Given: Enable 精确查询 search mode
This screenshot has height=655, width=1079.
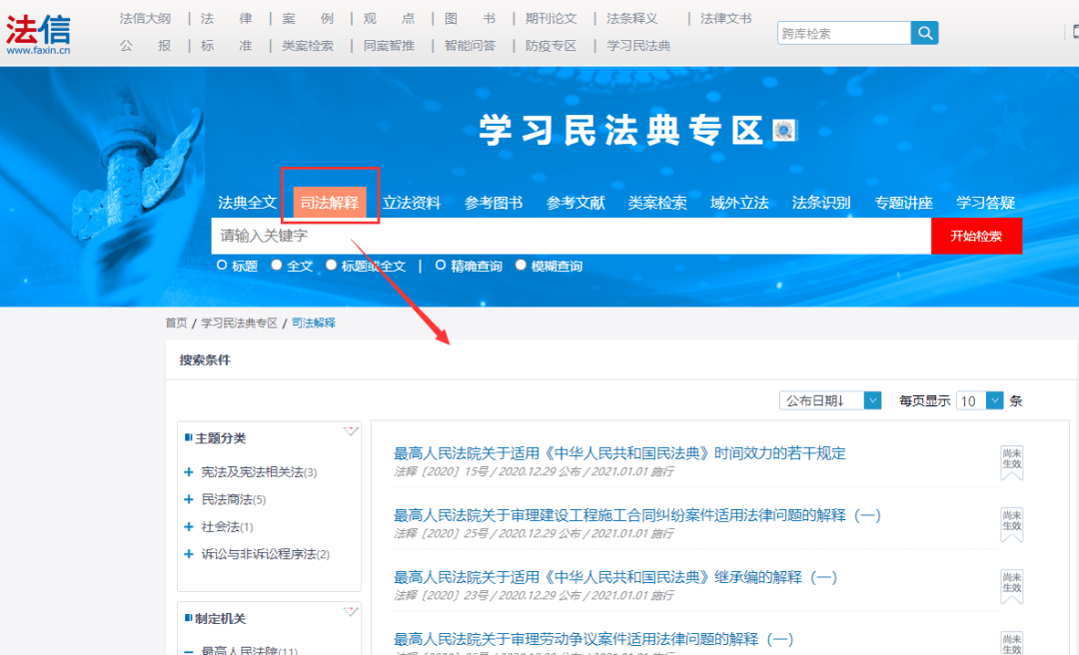Looking at the screenshot, I should [x=441, y=265].
